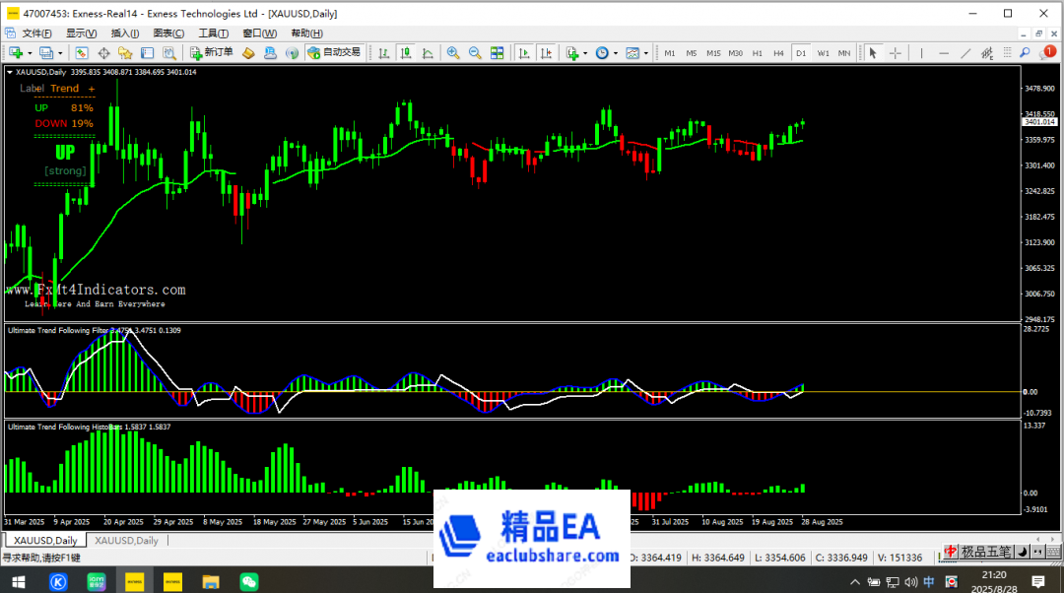Select the Crosshair tool
This screenshot has height=593, width=1064.
[x=897, y=52]
